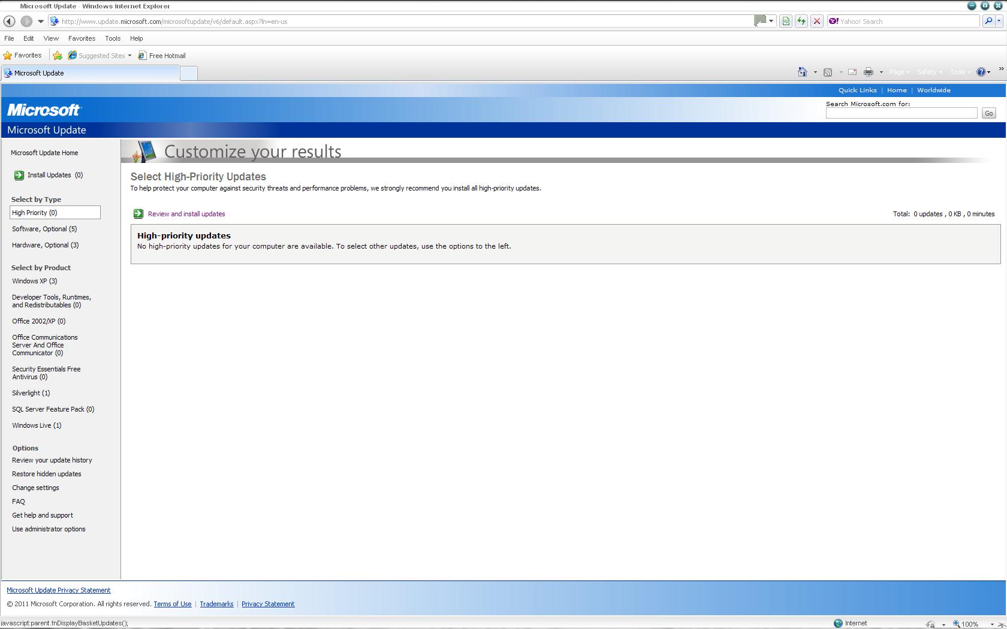Viewport: 1007px width, 629px height.
Task: Click the Home link in page header
Action: point(897,90)
